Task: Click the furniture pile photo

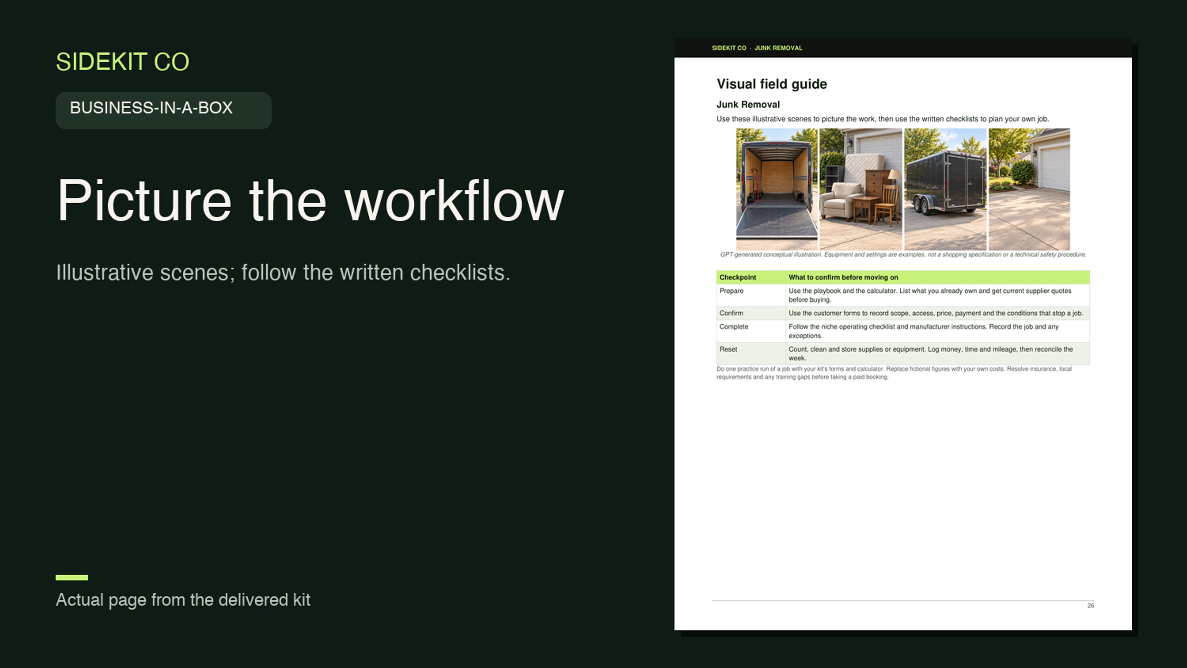Action: pos(860,189)
